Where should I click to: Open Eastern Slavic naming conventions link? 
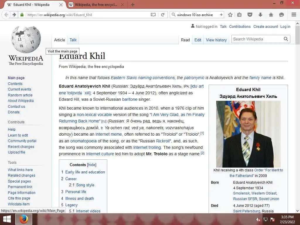[x=143, y=78]
